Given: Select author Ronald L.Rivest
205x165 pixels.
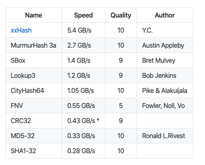Looking at the screenshot, I should (x=164, y=136).
